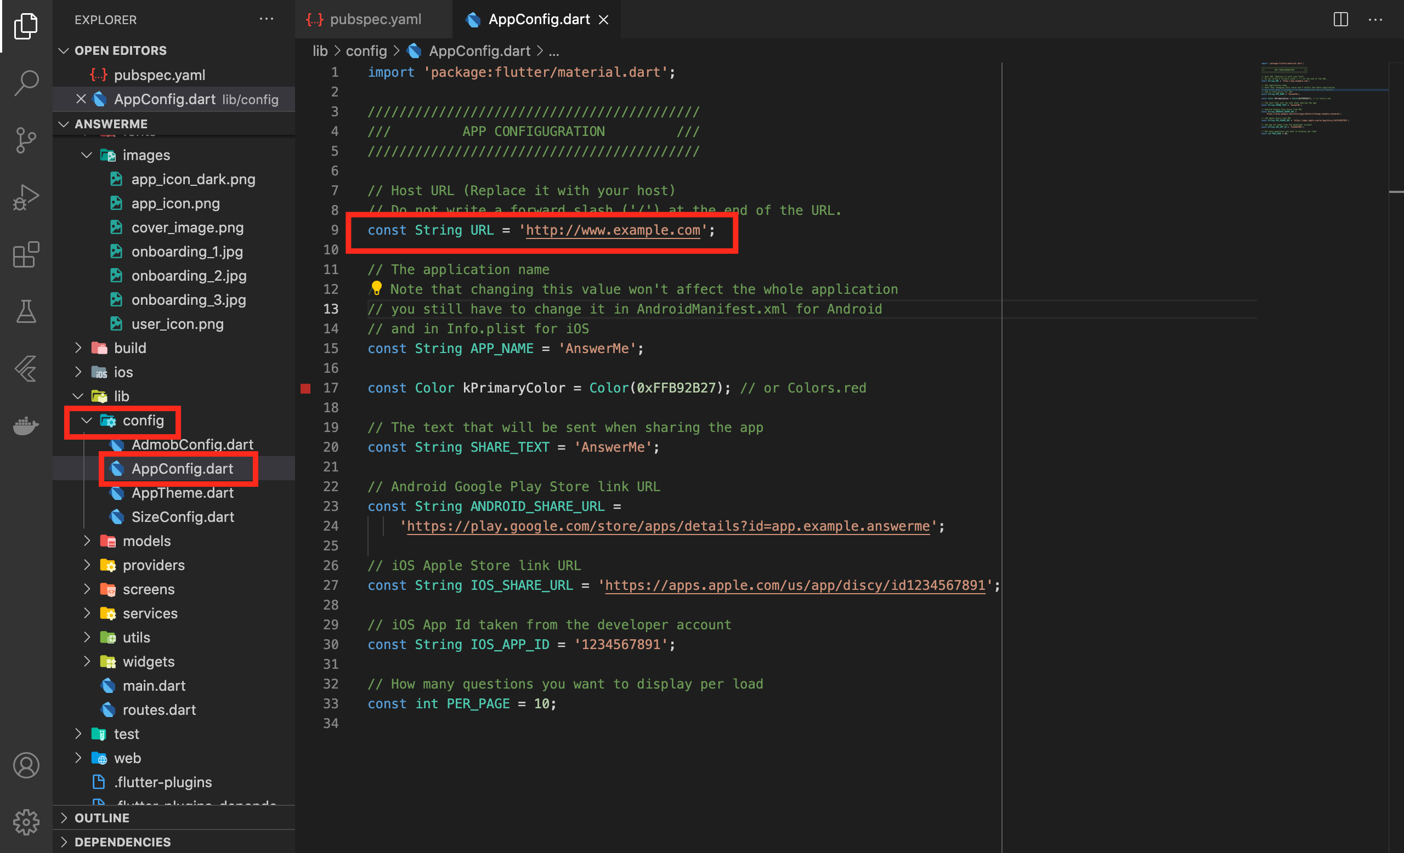The width and height of the screenshot is (1404, 853).
Task: Click line number 17 in gutter
Action: pos(331,388)
